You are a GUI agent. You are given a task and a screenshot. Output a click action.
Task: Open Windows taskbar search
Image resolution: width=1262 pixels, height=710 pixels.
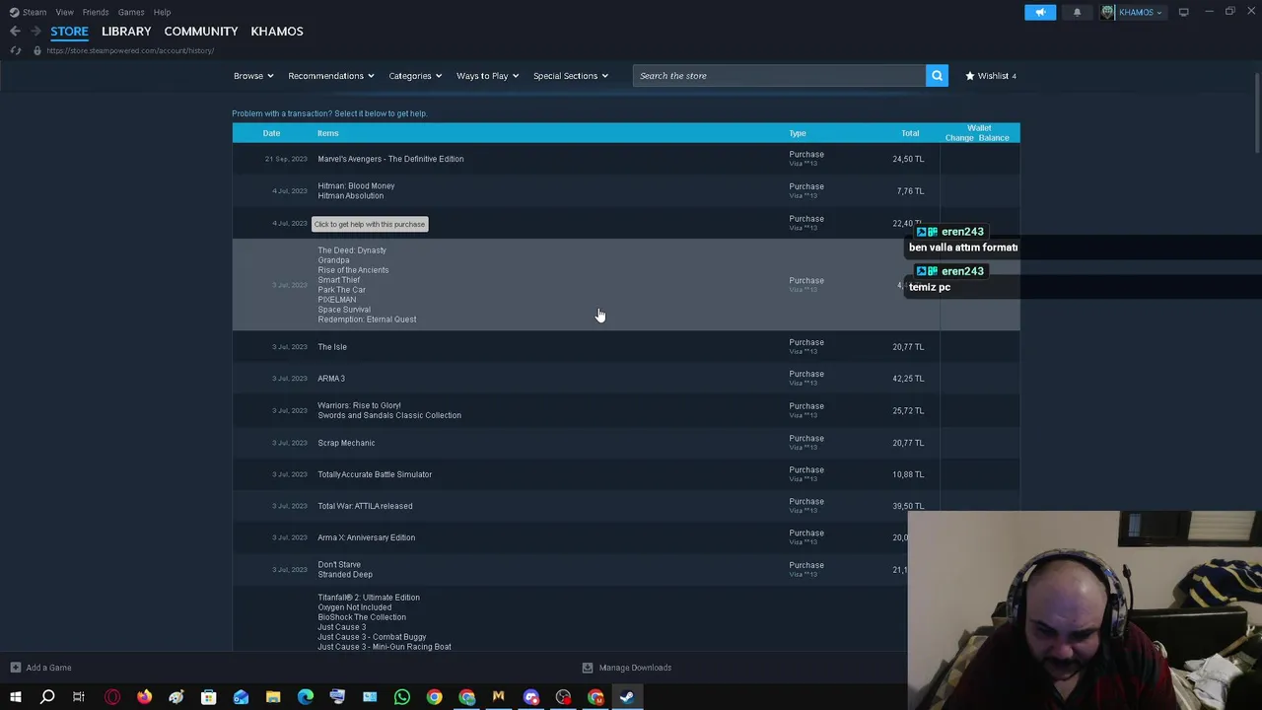(47, 698)
